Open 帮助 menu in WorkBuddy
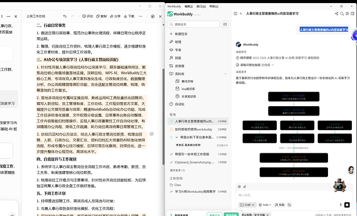This screenshot has width=357, height=216. [214, 6]
